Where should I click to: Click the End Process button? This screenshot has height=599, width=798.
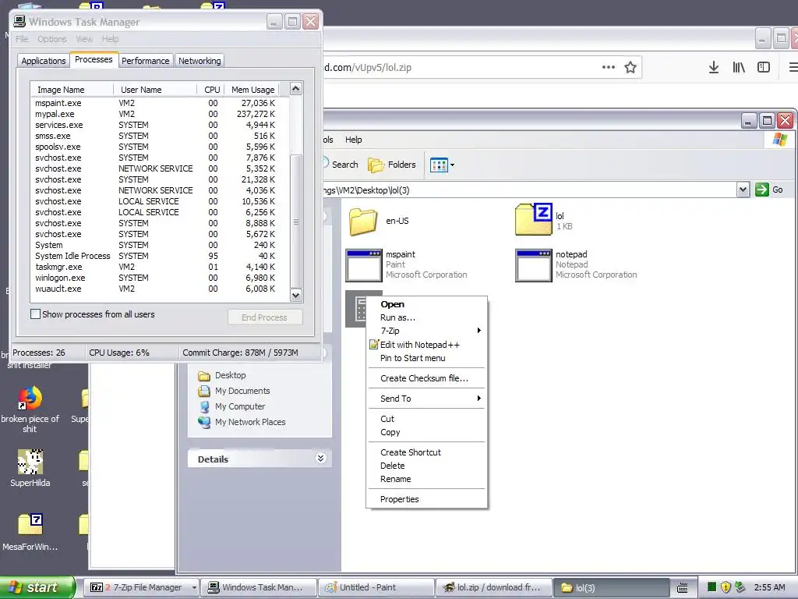pos(265,317)
